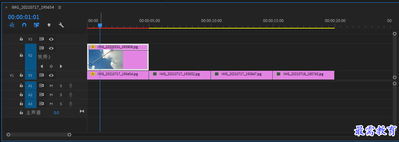
Task: Add or remove keyframe on V2
Action: [x=51, y=66]
